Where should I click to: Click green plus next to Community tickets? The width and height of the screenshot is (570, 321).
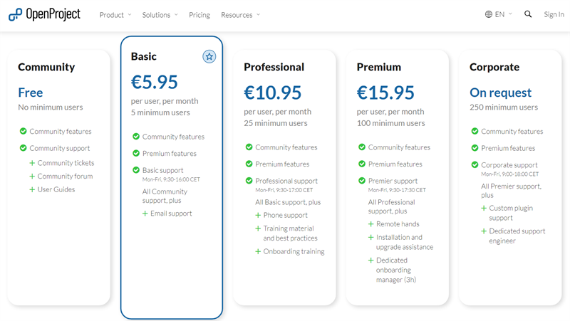click(x=32, y=163)
